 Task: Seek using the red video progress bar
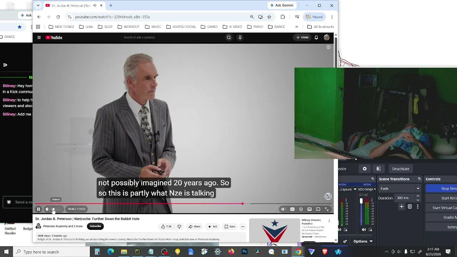(x=184, y=204)
